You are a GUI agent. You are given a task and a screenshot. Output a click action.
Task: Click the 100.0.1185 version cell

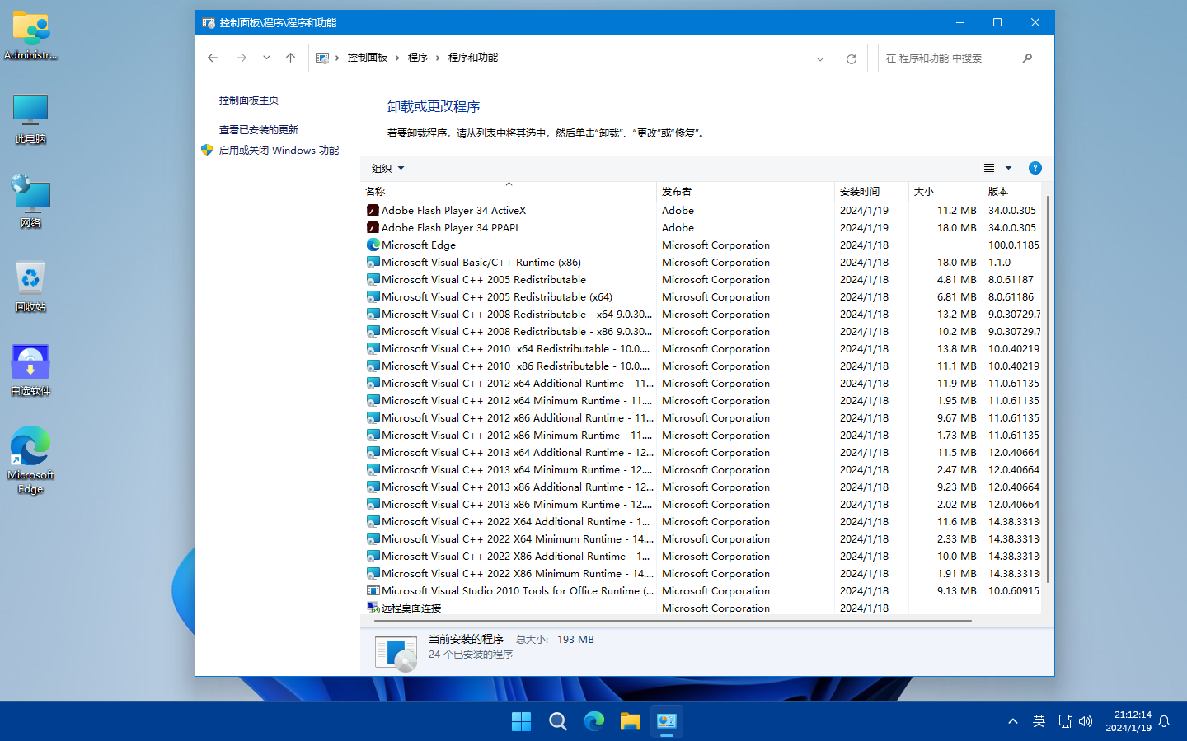pyautogui.click(x=1014, y=245)
